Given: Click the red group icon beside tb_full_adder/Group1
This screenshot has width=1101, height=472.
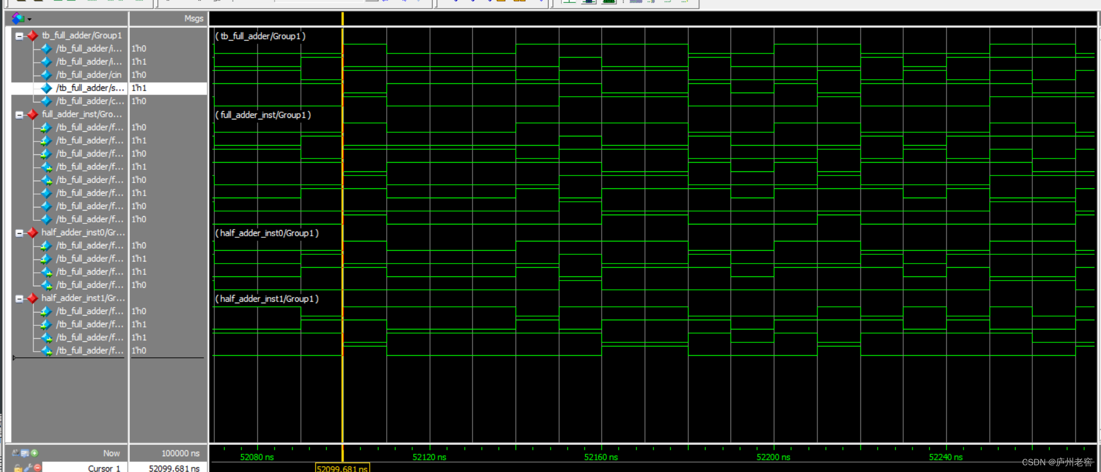Looking at the screenshot, I should (32, 36).
